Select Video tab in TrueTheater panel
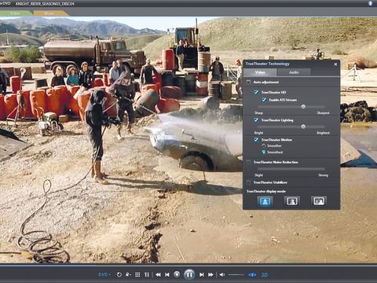The height and width of the screenshot is (283, 377). 260,72
